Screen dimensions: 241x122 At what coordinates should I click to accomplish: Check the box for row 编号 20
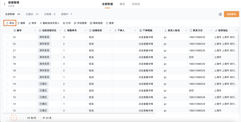7,57
